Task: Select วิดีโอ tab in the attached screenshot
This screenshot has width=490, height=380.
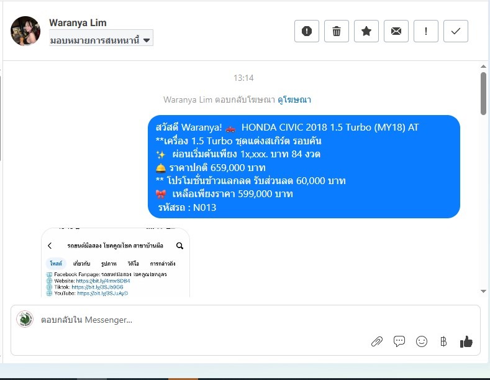Action: [x=134, y=264]
